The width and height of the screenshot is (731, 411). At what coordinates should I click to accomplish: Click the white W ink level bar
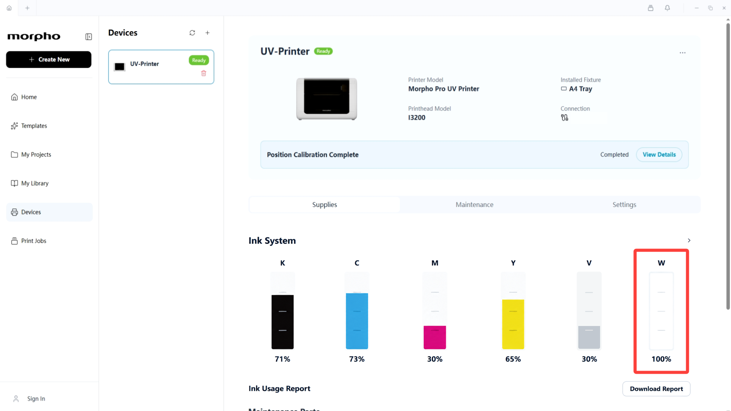pyautogui.click(x=661, y=311)
